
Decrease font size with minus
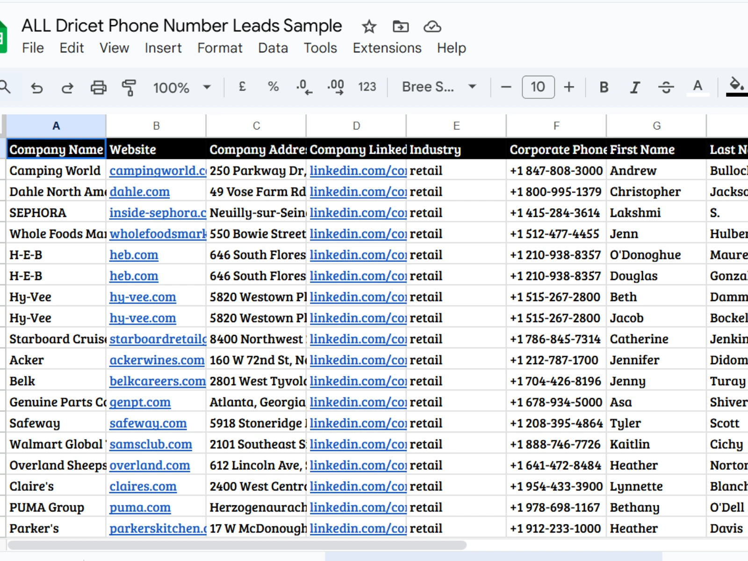506,87
